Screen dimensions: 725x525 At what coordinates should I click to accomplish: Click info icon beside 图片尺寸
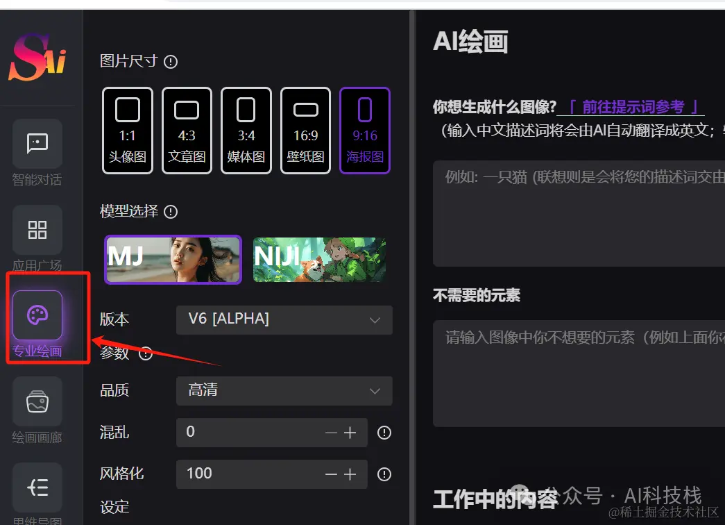pyautogui.click(x=171, y=62)
